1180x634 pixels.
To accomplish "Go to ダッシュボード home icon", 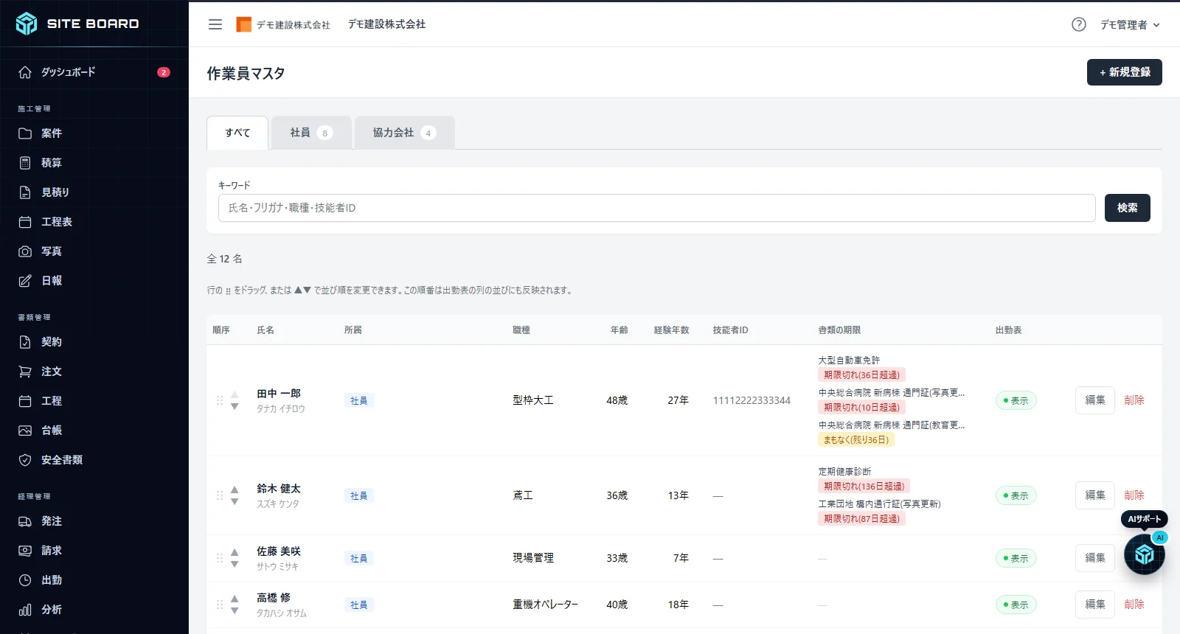I will 25,72.
